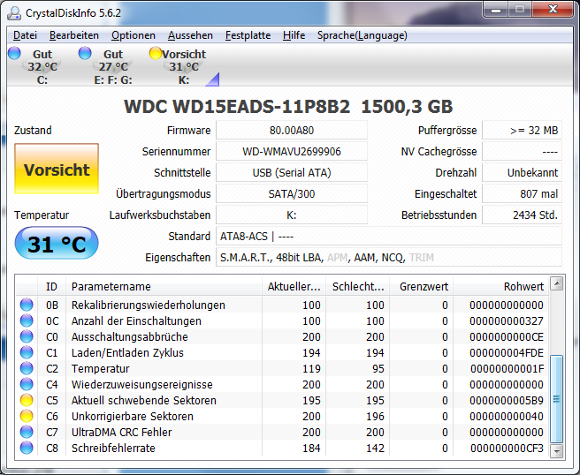The height and width of the screenshot is (475, 580).
Task: Click the blue status orb for drive C:
Action: point(14,53)
